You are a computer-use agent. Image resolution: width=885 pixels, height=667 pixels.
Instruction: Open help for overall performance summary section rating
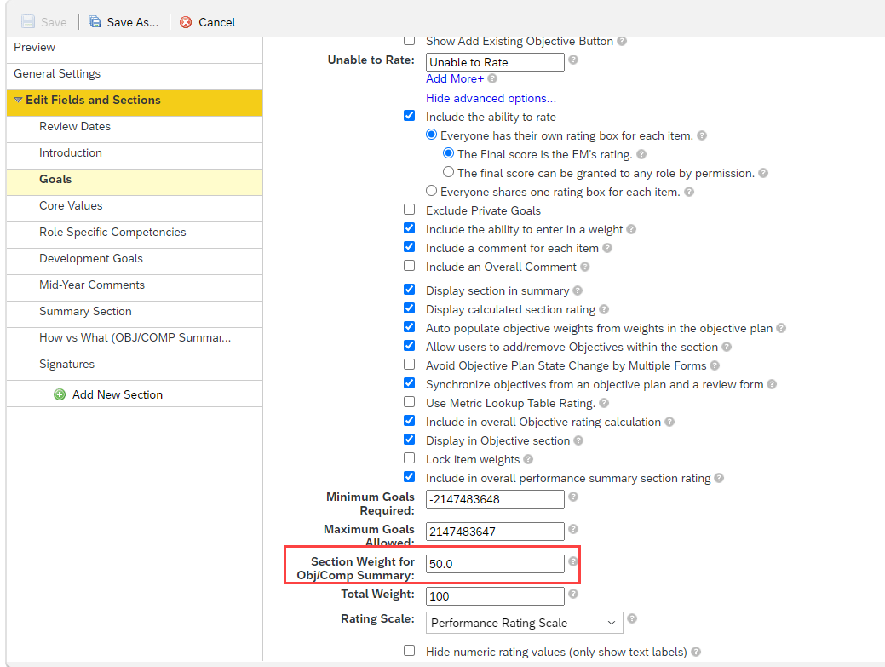point(719,478)
